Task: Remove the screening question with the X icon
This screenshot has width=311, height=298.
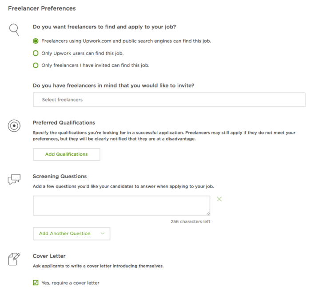Action: pyautogui.click(x=219, y=199)
